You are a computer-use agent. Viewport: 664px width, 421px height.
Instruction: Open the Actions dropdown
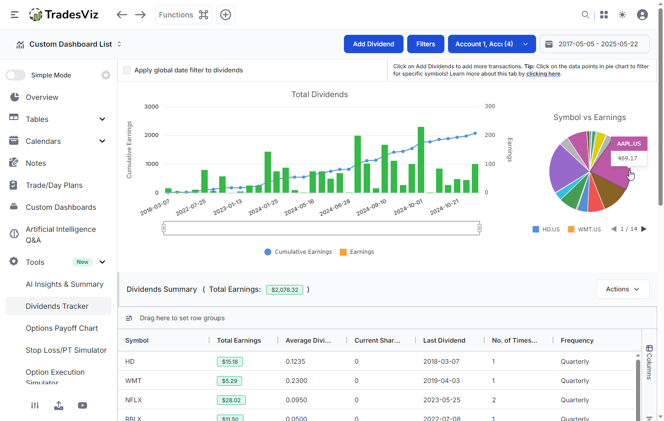click(622, 289)
